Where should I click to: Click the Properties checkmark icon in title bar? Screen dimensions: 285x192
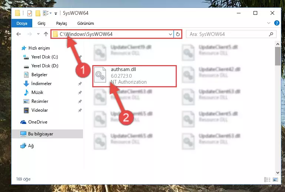[29, 13]
